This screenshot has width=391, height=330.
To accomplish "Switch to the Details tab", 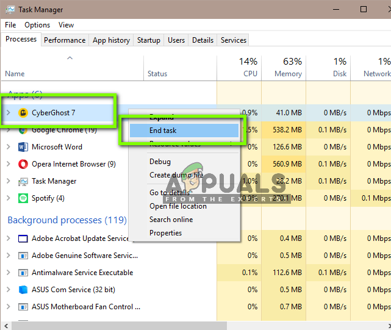I will (x=203, y=40).
